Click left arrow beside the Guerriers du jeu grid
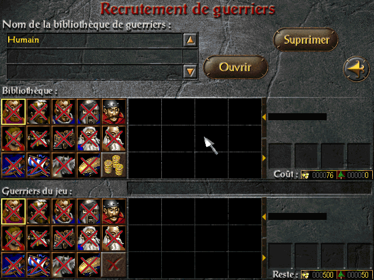The image size is (374, 280). pyautogui.click(x=264, y=217)
